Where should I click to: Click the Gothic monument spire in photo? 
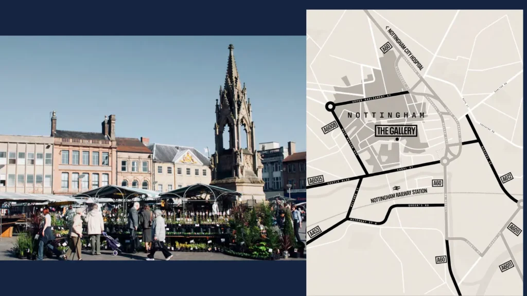232,67
